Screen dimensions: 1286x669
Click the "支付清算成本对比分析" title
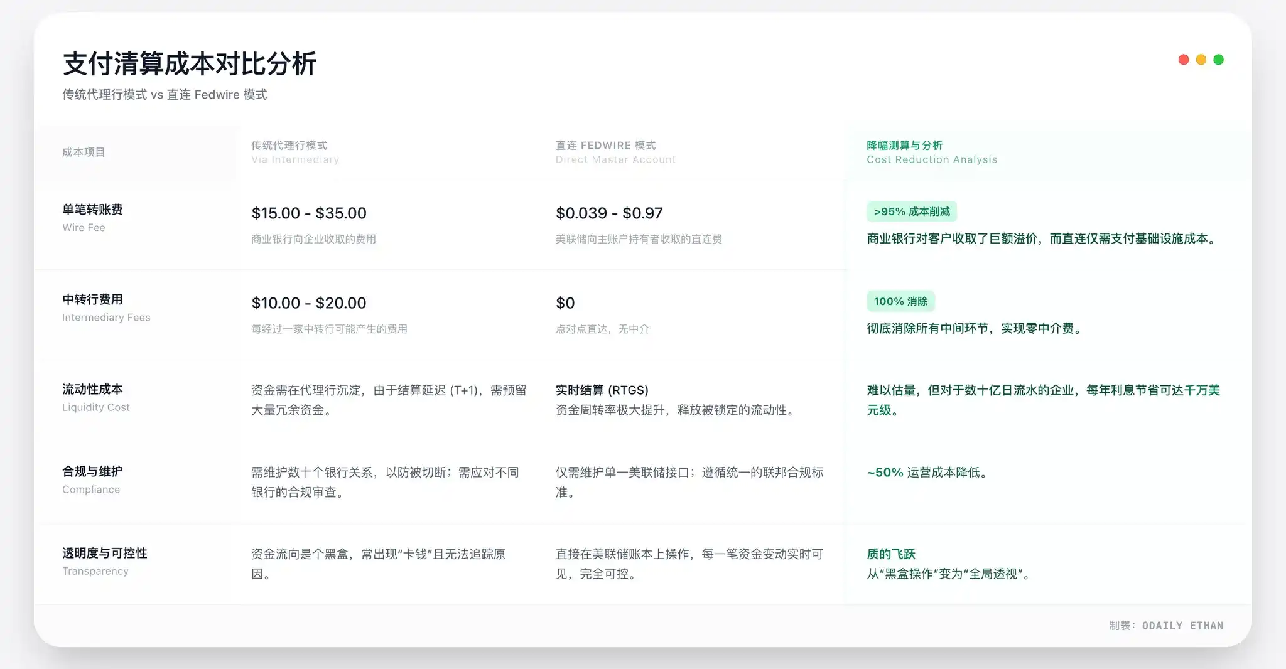[x=189, y=64]
